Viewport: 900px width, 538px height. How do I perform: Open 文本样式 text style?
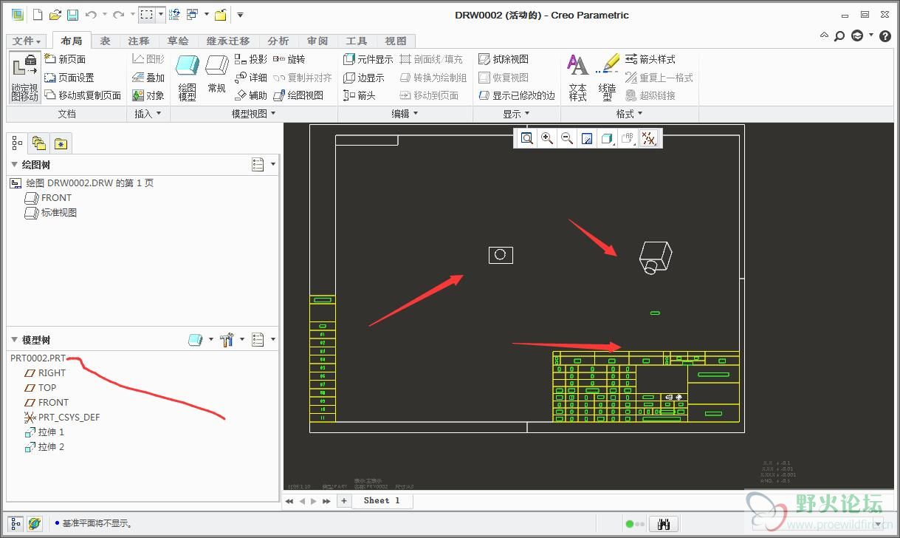[x=578, y=78]
